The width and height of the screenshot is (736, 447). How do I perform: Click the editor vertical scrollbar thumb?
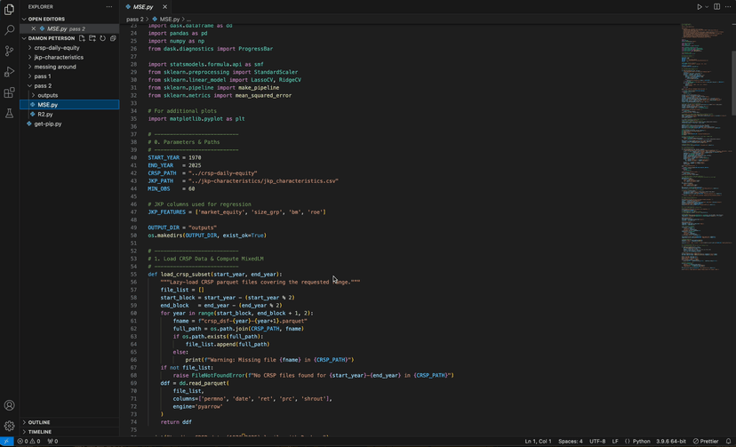pos(733,82)
